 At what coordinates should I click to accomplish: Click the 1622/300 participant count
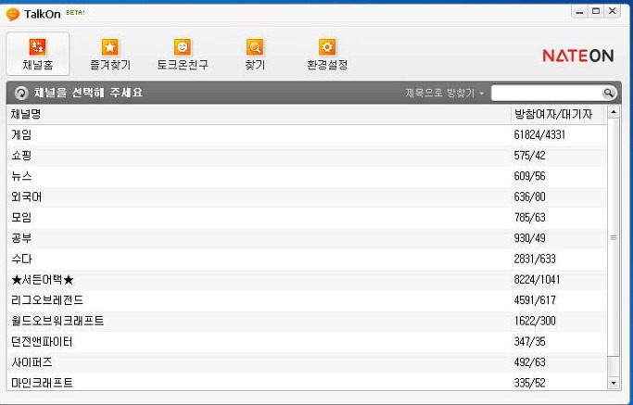coord(535,321)
